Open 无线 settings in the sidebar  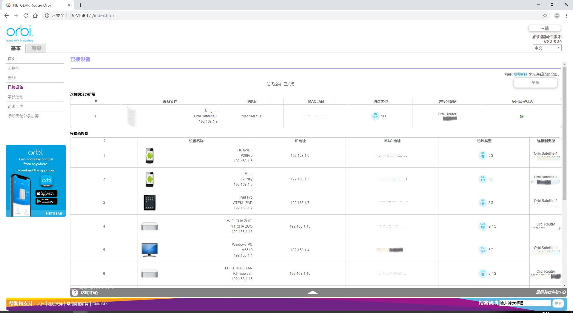tap(12, 78)
